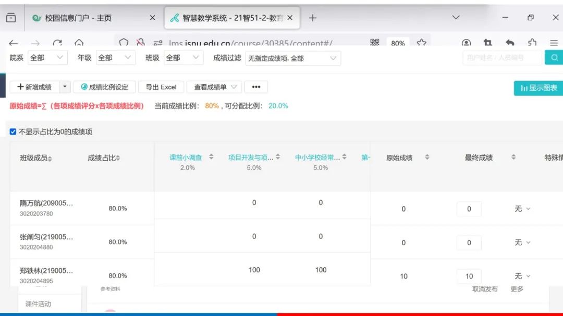Sort the 课前小调查 column
Screen dimensions: 563x316
[x=211, y=157]
